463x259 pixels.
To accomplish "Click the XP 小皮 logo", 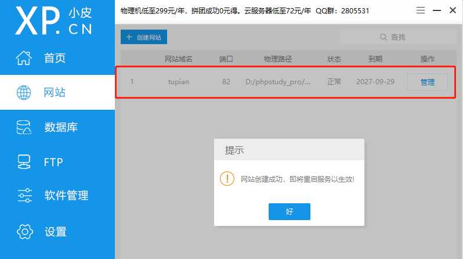I will click(x=53, y=21).
